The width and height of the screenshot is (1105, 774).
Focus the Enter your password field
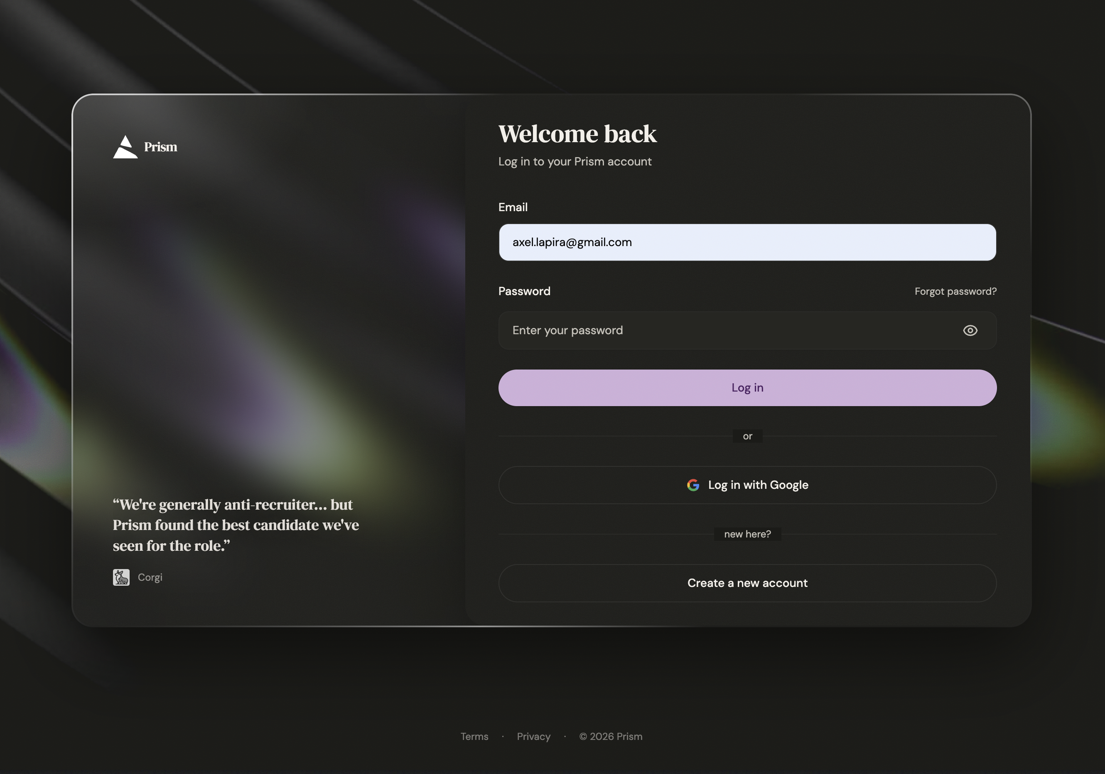coord(747,330)
